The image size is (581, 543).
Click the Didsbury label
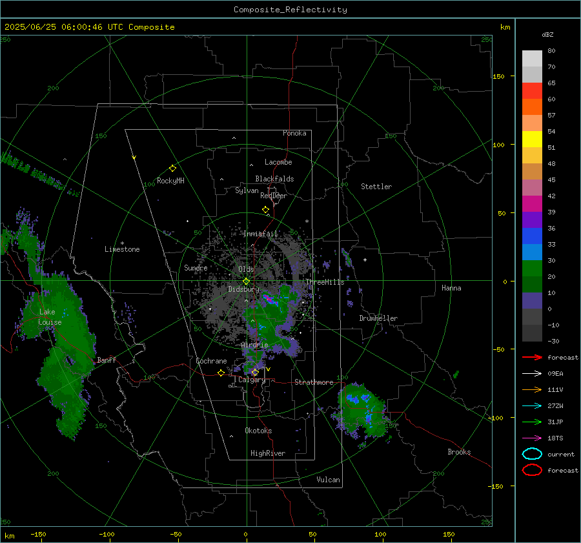pos(243,289)
